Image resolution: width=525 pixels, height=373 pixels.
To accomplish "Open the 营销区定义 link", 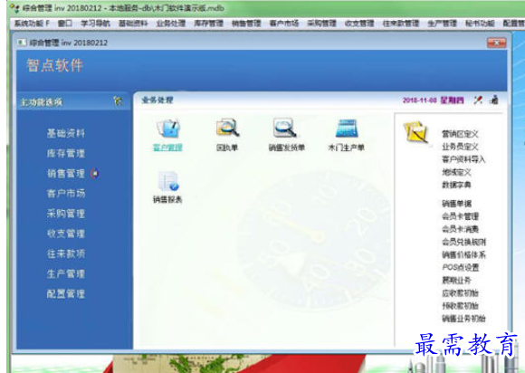I will click(460, 134).
